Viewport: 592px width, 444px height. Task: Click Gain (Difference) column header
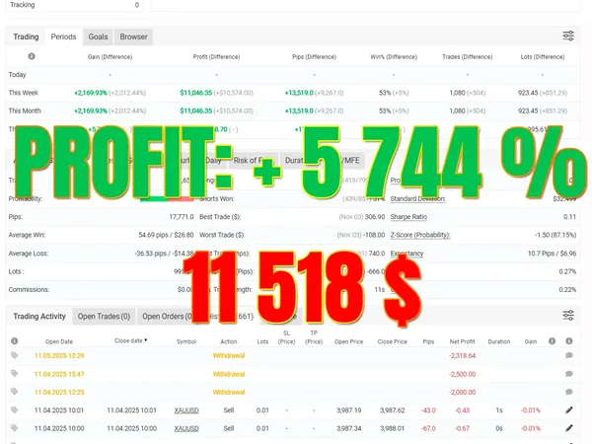pos(110,57)
